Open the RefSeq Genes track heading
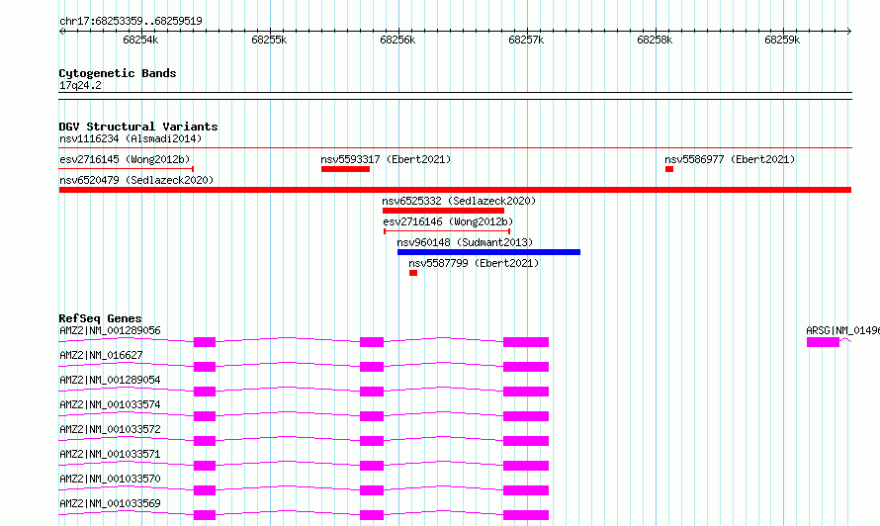Screen dimensions: 880x526 pos(100,318)
